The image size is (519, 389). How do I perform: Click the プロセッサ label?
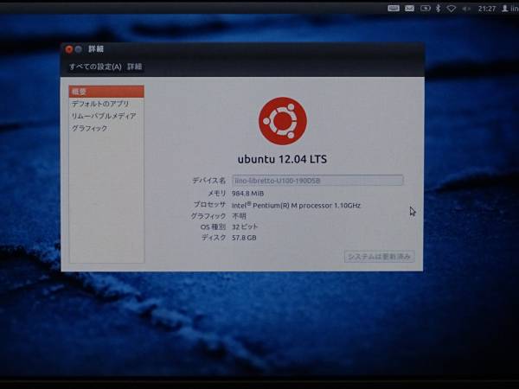[x=210, y=205]
